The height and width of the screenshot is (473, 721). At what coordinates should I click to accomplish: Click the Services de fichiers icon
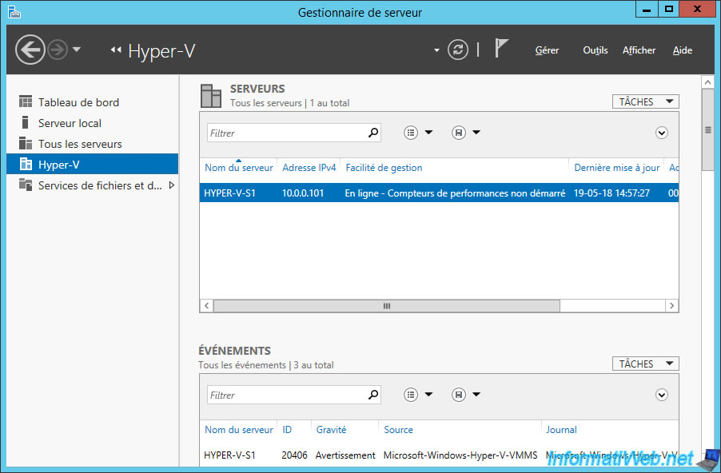click(x=26, y=185)
